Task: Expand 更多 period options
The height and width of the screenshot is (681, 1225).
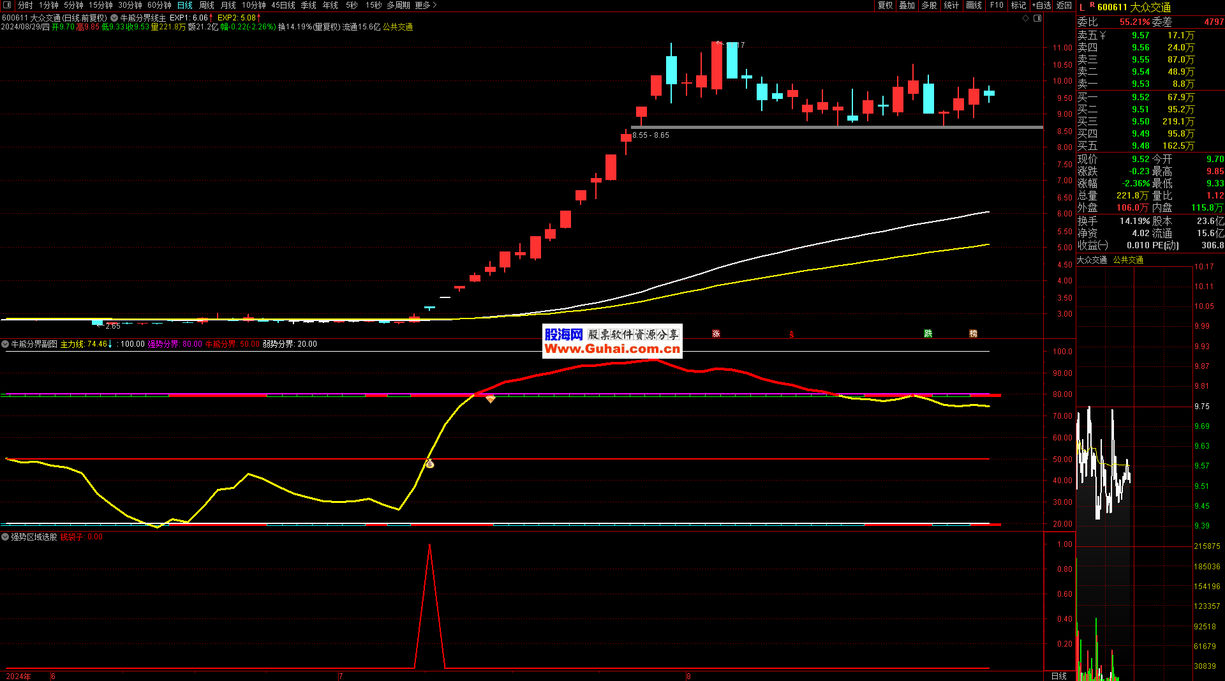Action: point(426,5)
